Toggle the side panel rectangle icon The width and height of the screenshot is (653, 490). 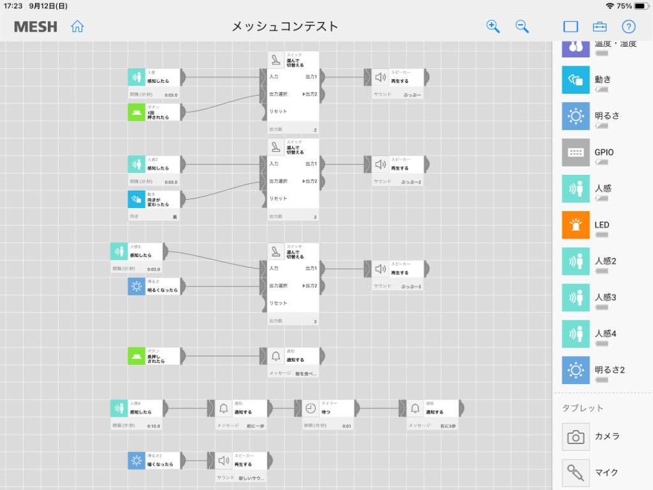(x=571, y=27)
